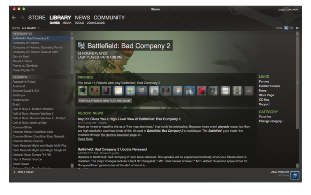311x195 pixels.
Task: Select Braid in Games
Action: (x=41, y=104)
